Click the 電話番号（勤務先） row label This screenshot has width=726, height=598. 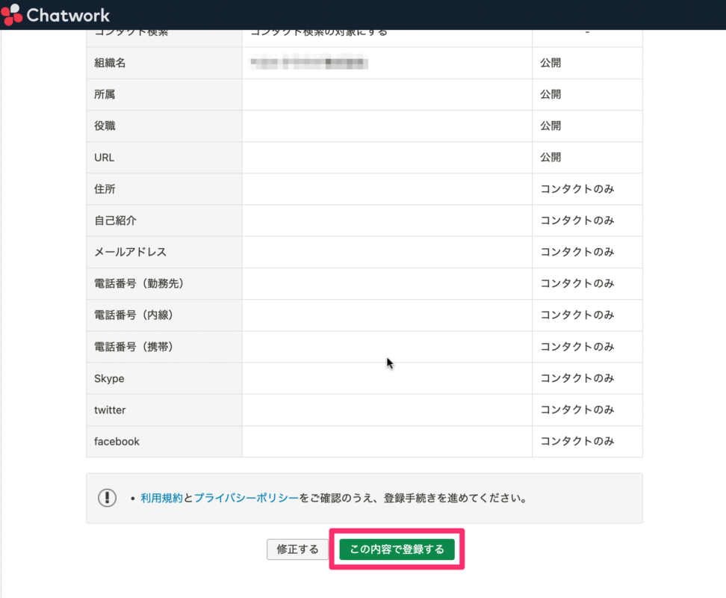pyautogui.click(x=134, y=283)
